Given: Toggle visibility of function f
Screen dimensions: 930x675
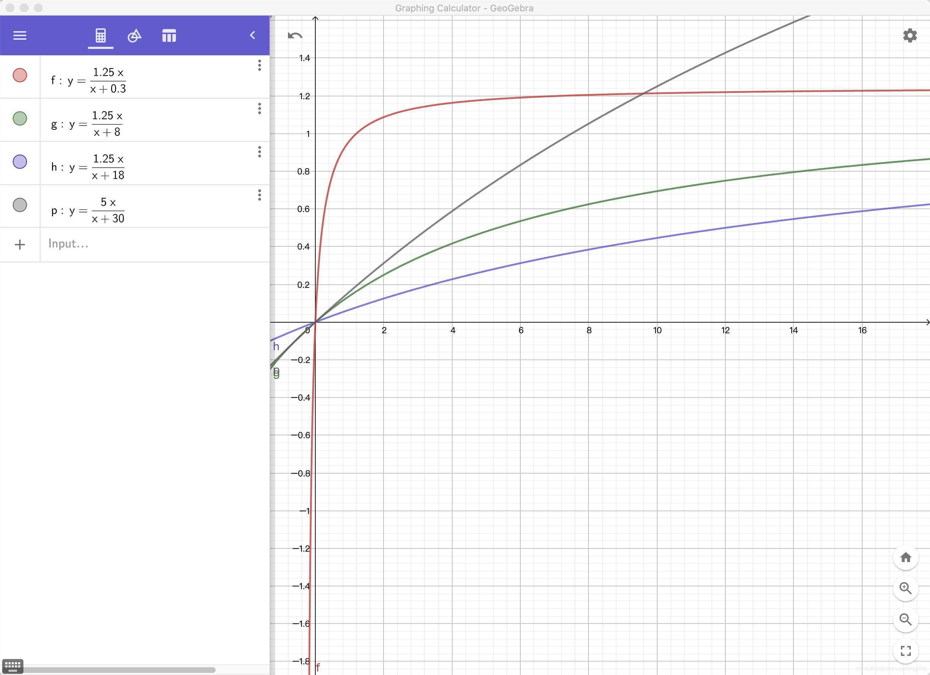Looking at the screenshot, I should click(x=20, y=76).
